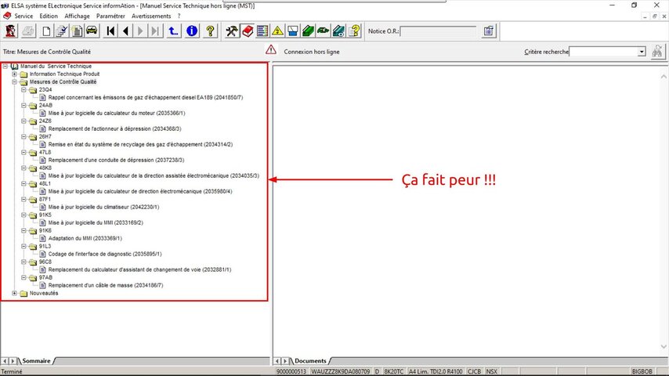Open the yellow warning triangle toolbar icon
Image resolution: width=669 pixels, height=376 pixels.
[277, 31]
